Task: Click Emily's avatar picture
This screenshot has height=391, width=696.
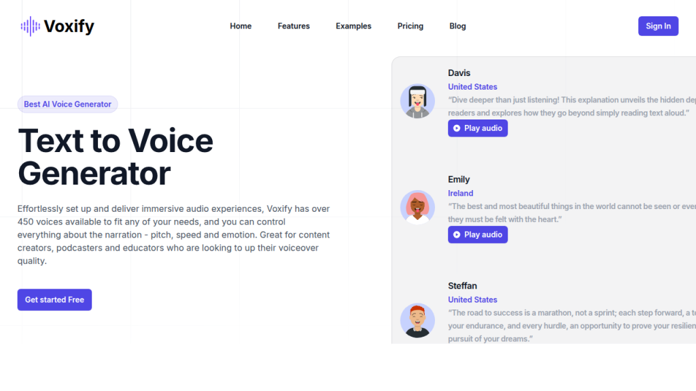Action: (x=417, y=207)
